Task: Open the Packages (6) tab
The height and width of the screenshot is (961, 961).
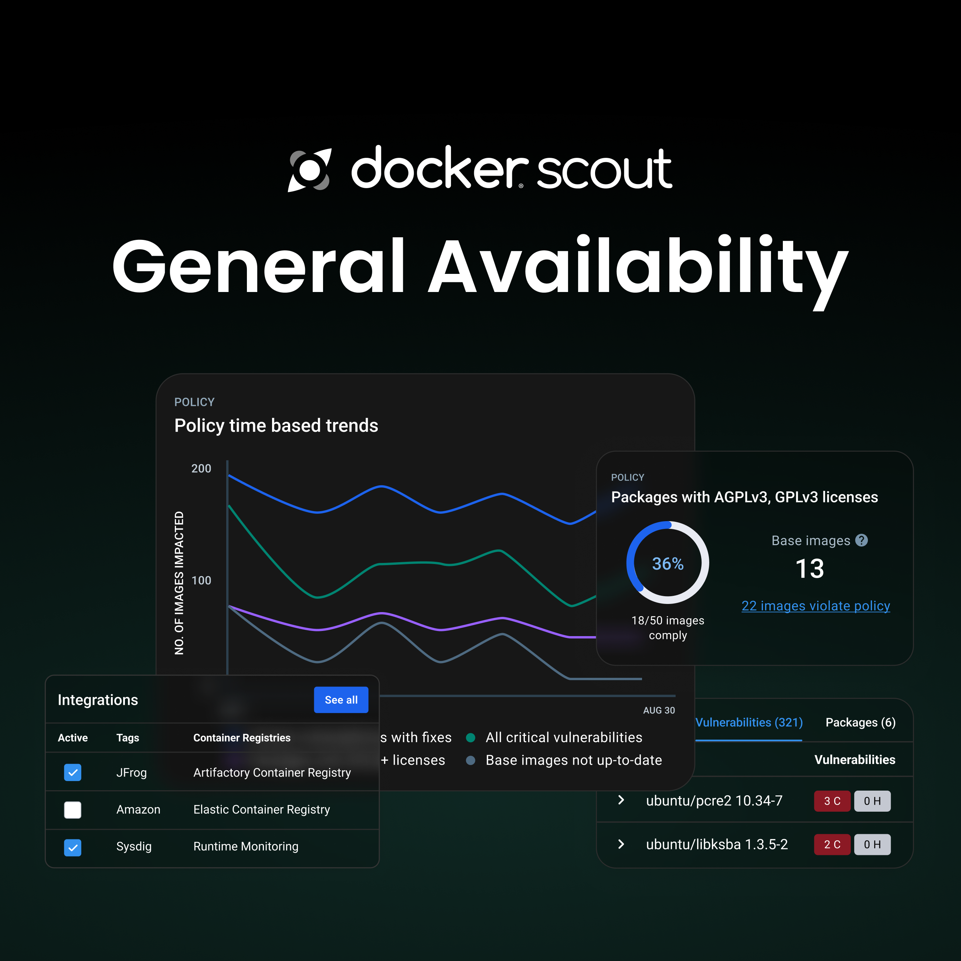Action: click(860, 722)
